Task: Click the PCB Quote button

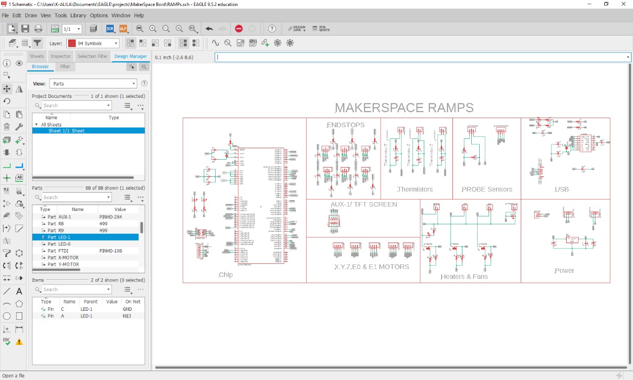Action: pyautogui.click(x=324, y=29)
